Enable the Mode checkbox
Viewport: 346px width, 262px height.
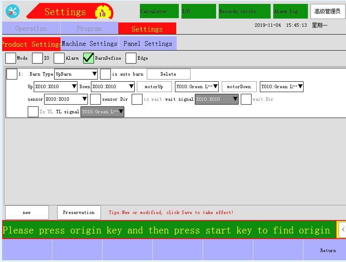pos(11,58)
